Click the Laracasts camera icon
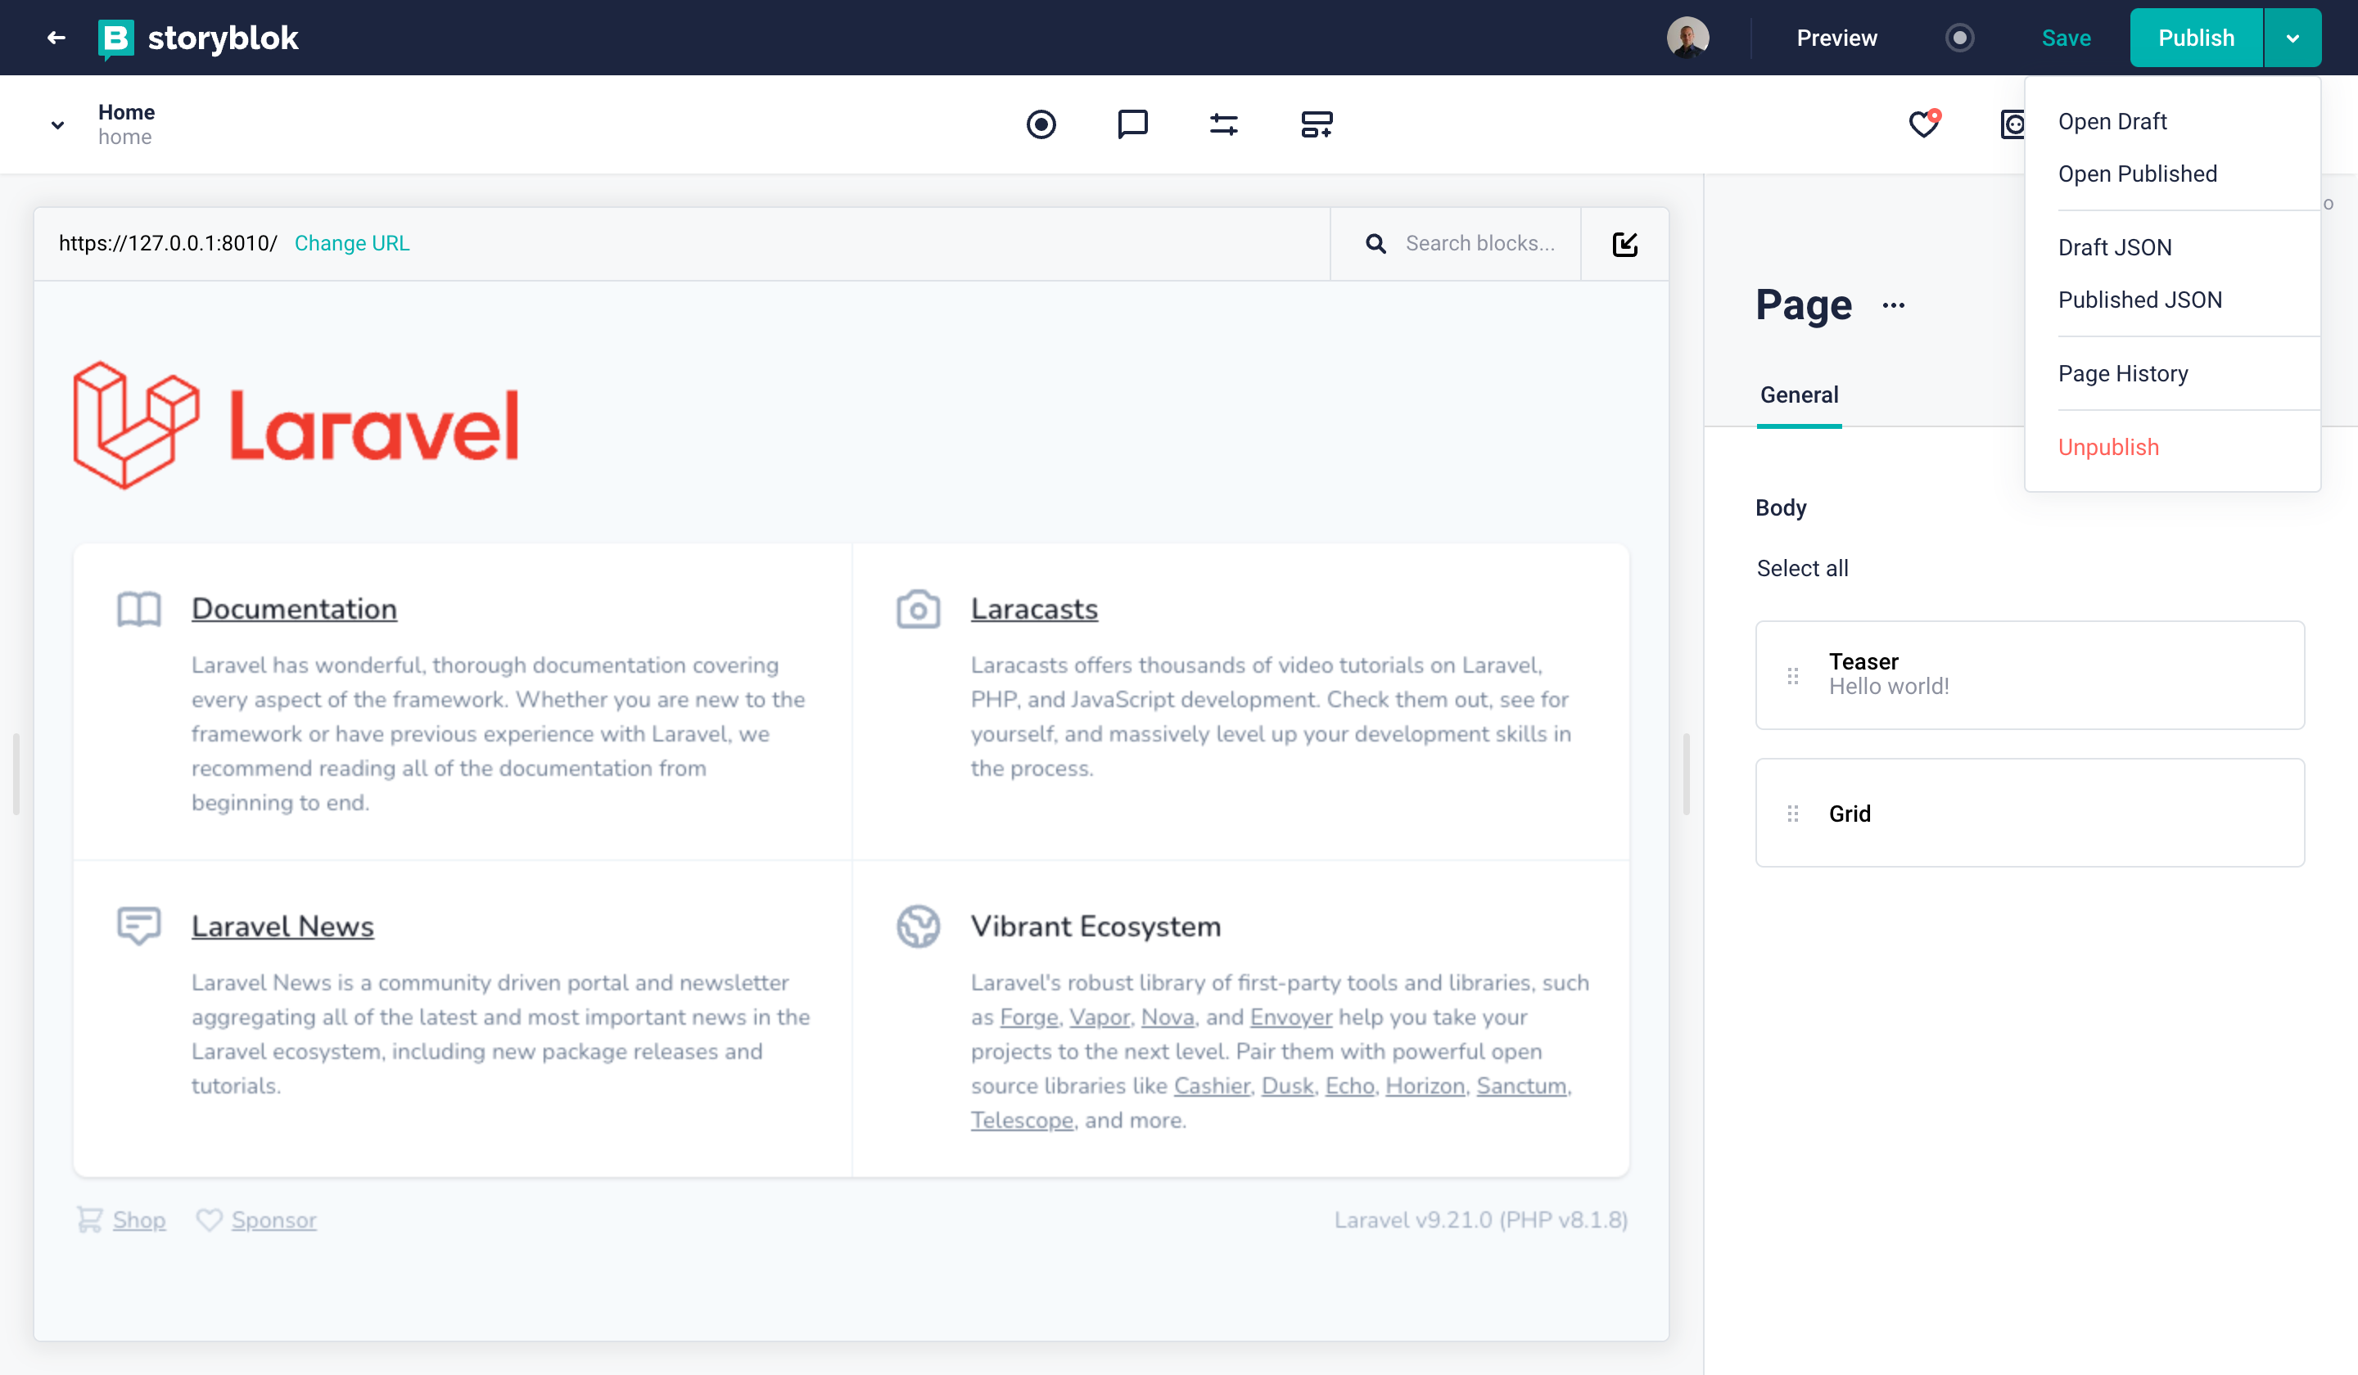 pyautogui.click(x=917, y=609)
